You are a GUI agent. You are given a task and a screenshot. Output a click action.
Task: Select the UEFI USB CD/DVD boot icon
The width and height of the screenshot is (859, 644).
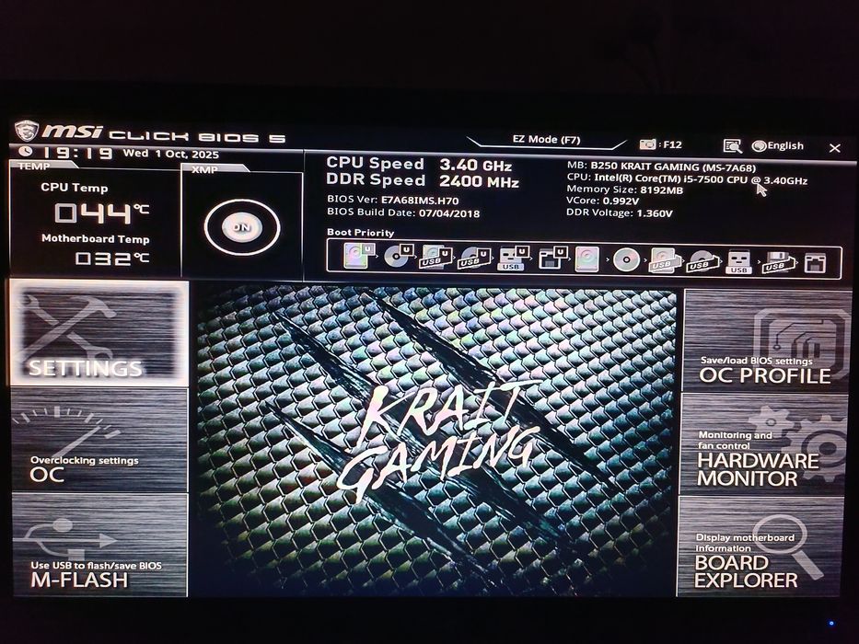[474, 258]
